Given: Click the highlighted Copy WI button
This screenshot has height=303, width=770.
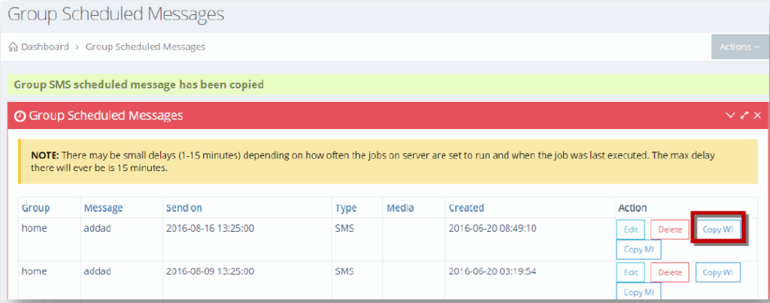Looking at the screenshot, I should click(718, 229).
